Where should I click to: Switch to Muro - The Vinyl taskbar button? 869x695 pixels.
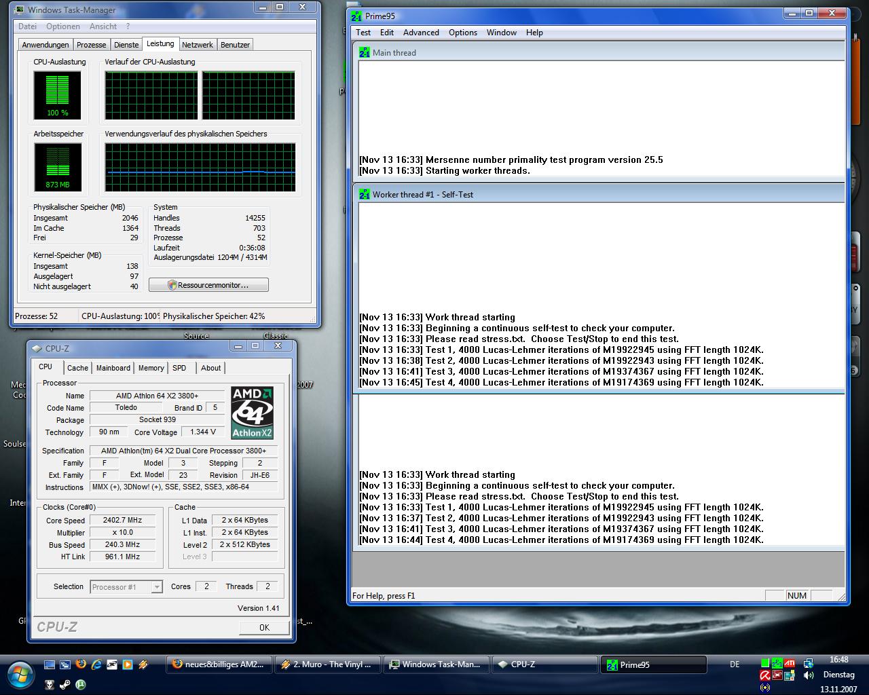tap(327, 664)
